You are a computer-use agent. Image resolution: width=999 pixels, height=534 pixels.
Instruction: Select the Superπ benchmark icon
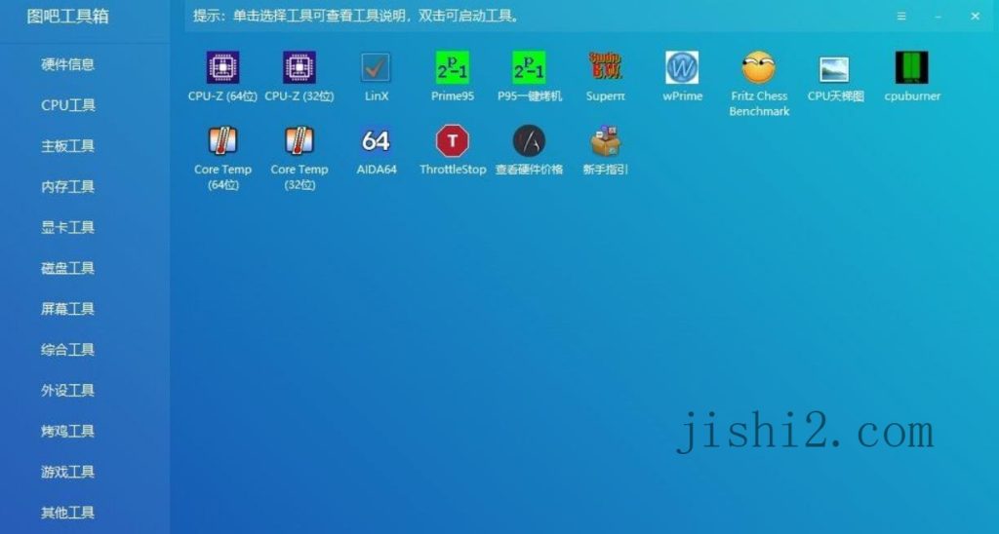pos(605,66)
